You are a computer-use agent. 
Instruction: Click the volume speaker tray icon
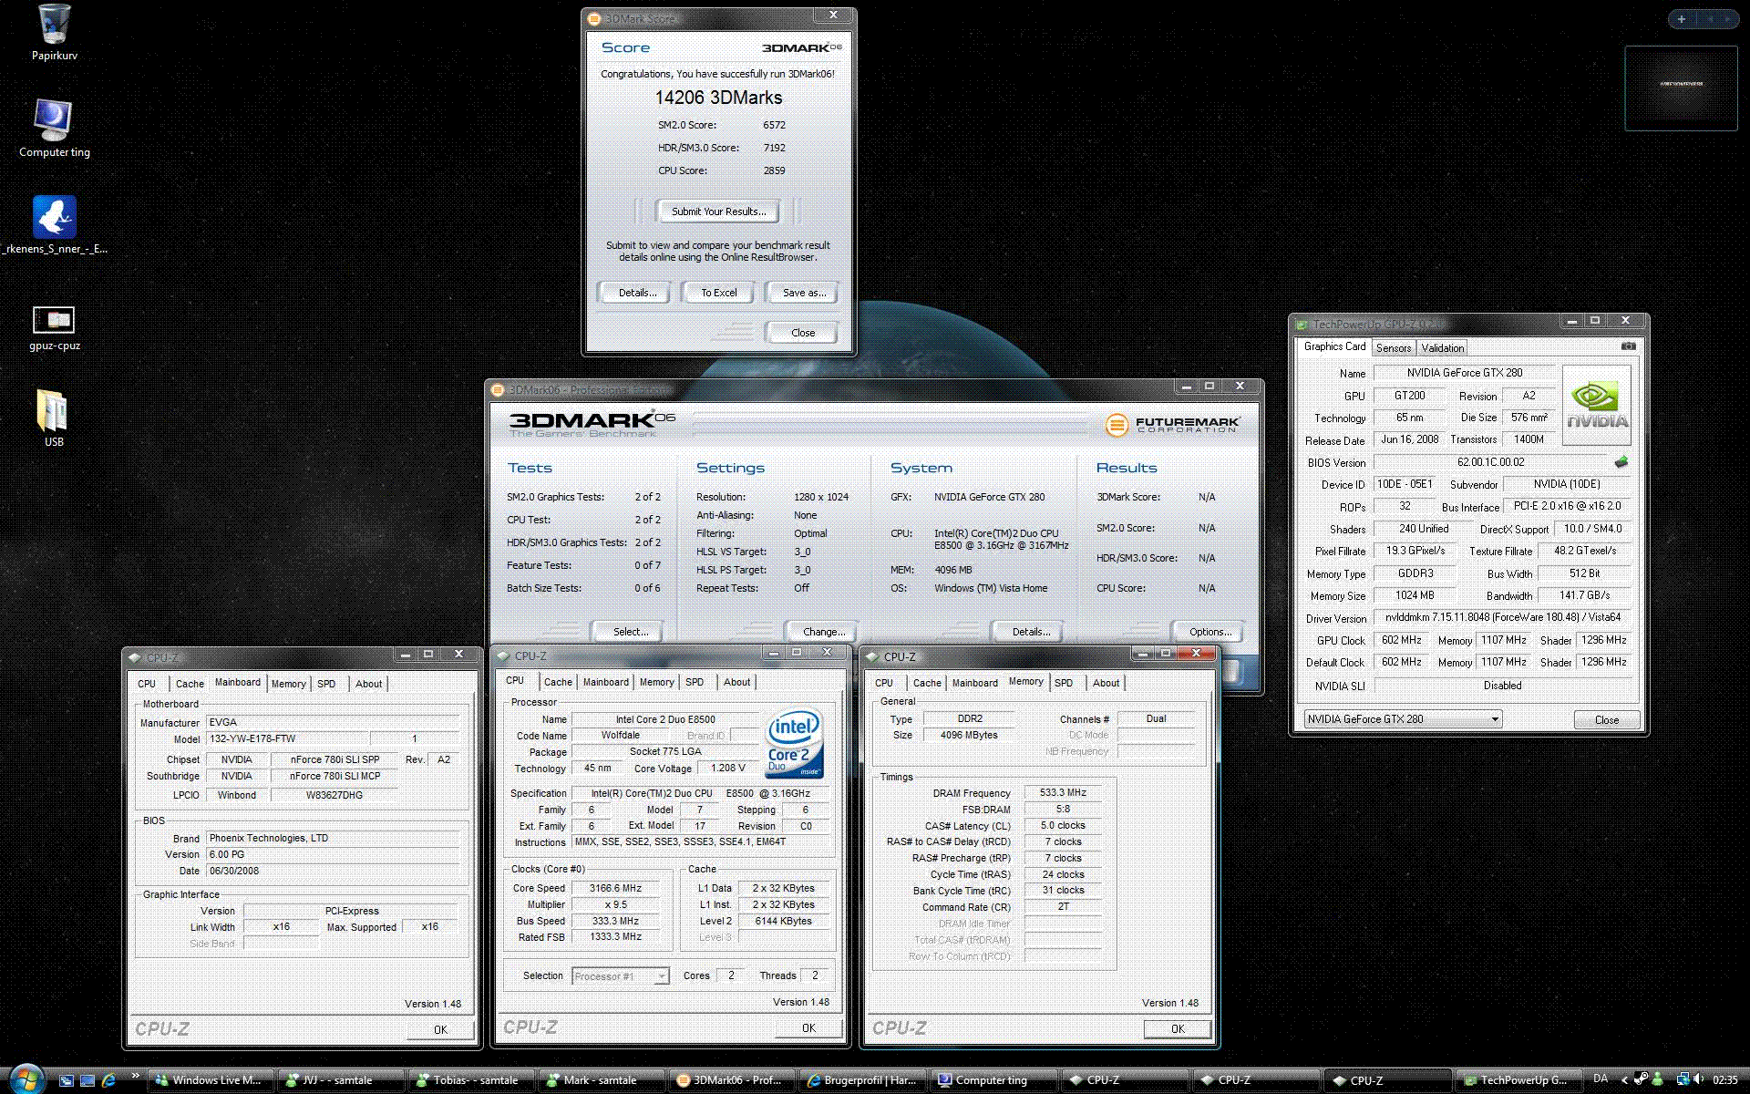[1698, 1079]
